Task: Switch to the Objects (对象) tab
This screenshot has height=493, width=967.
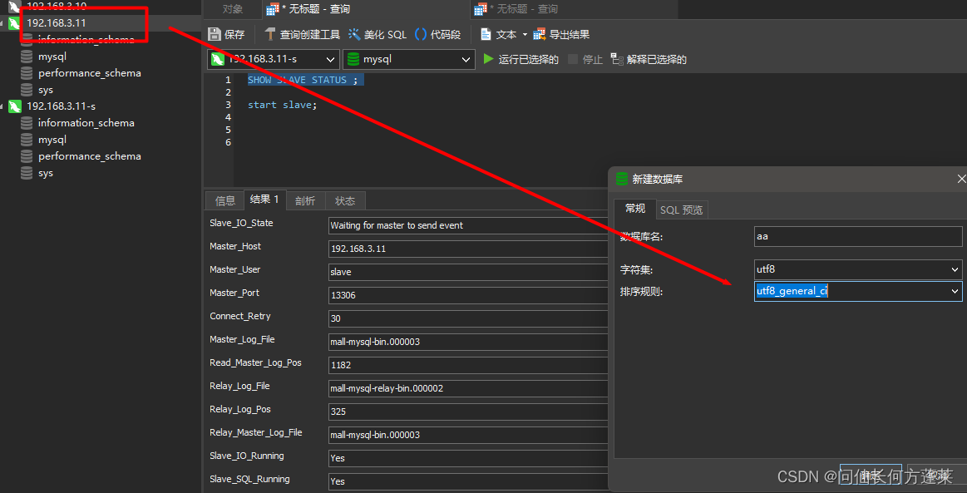Action: coord(233,9)
